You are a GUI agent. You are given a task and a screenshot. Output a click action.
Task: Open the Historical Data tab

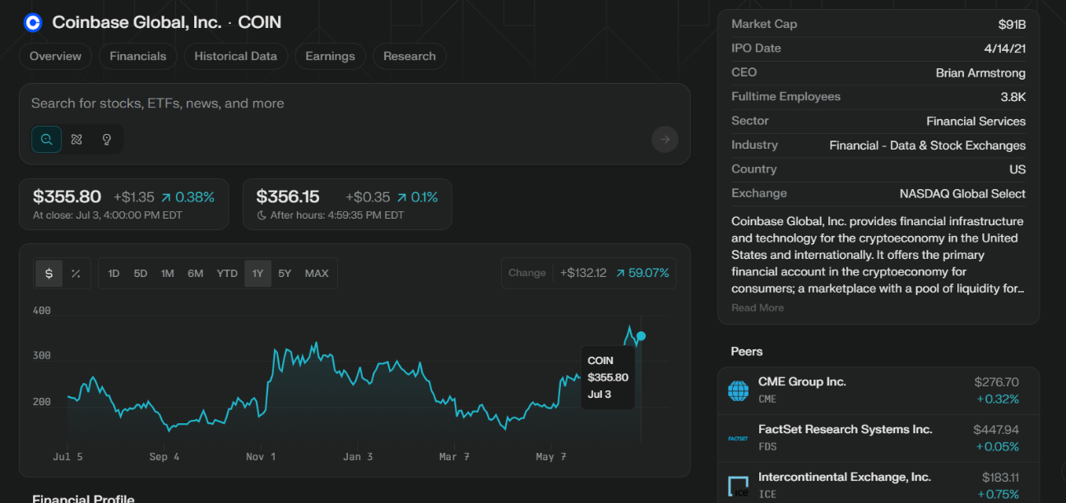(x=236, y=56)
